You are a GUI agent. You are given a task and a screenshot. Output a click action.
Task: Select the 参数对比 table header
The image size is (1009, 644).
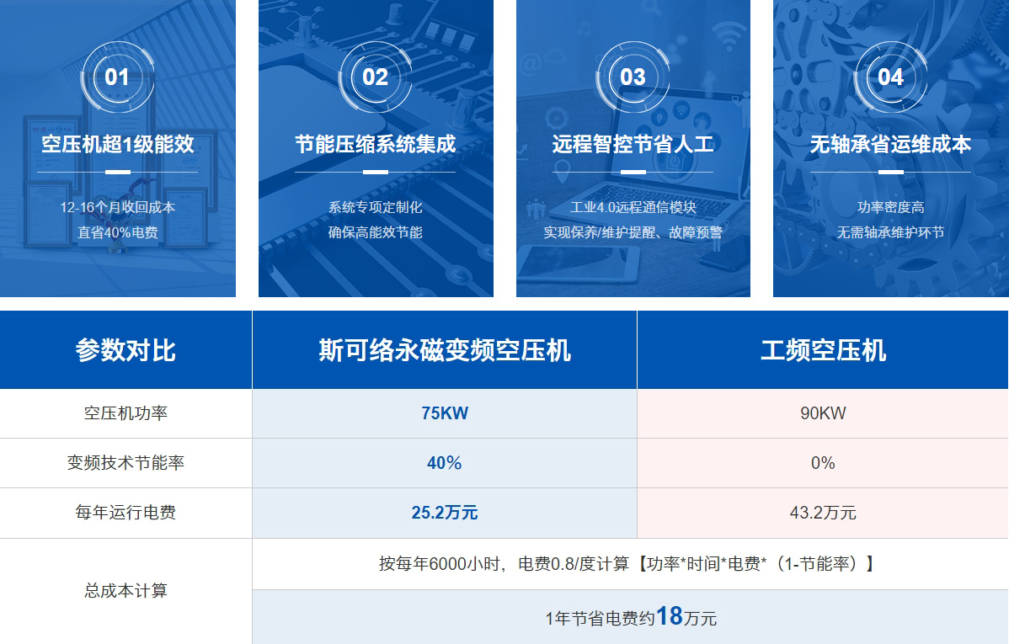click(x=125, y=350)
